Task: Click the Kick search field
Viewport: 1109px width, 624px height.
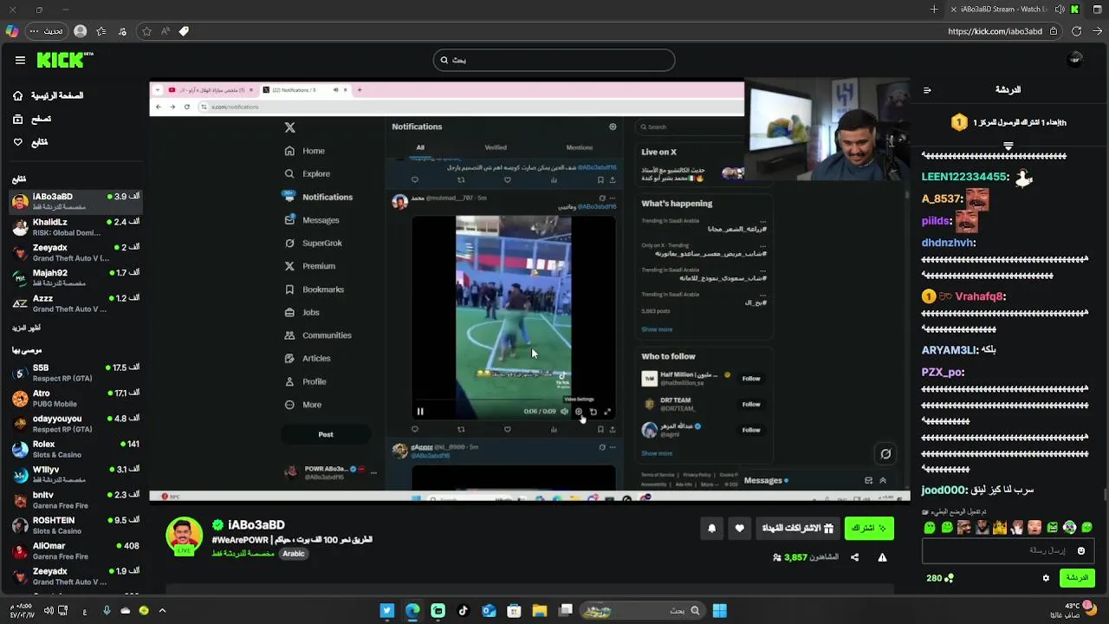Action: [554, 60]
